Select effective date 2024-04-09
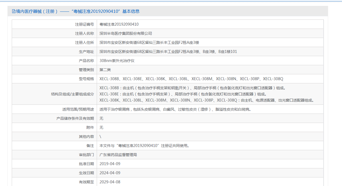342x186 pixels. 110,173
